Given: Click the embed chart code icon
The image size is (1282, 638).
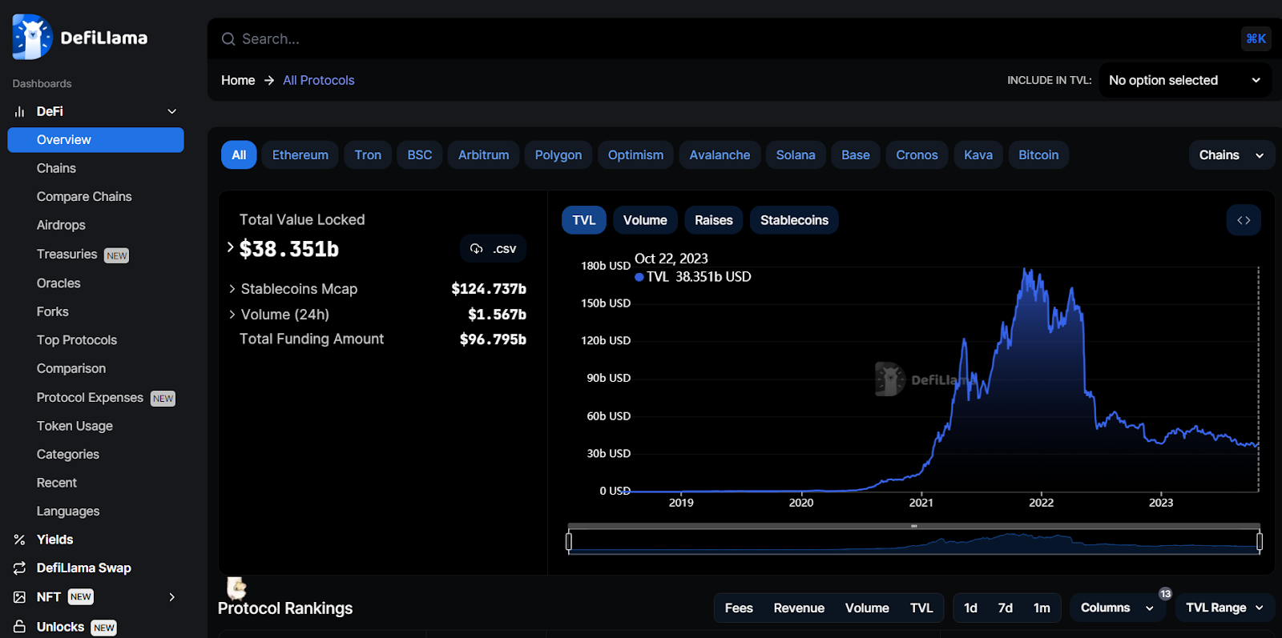Looking at the screenshot, I should pos(1244,220).
